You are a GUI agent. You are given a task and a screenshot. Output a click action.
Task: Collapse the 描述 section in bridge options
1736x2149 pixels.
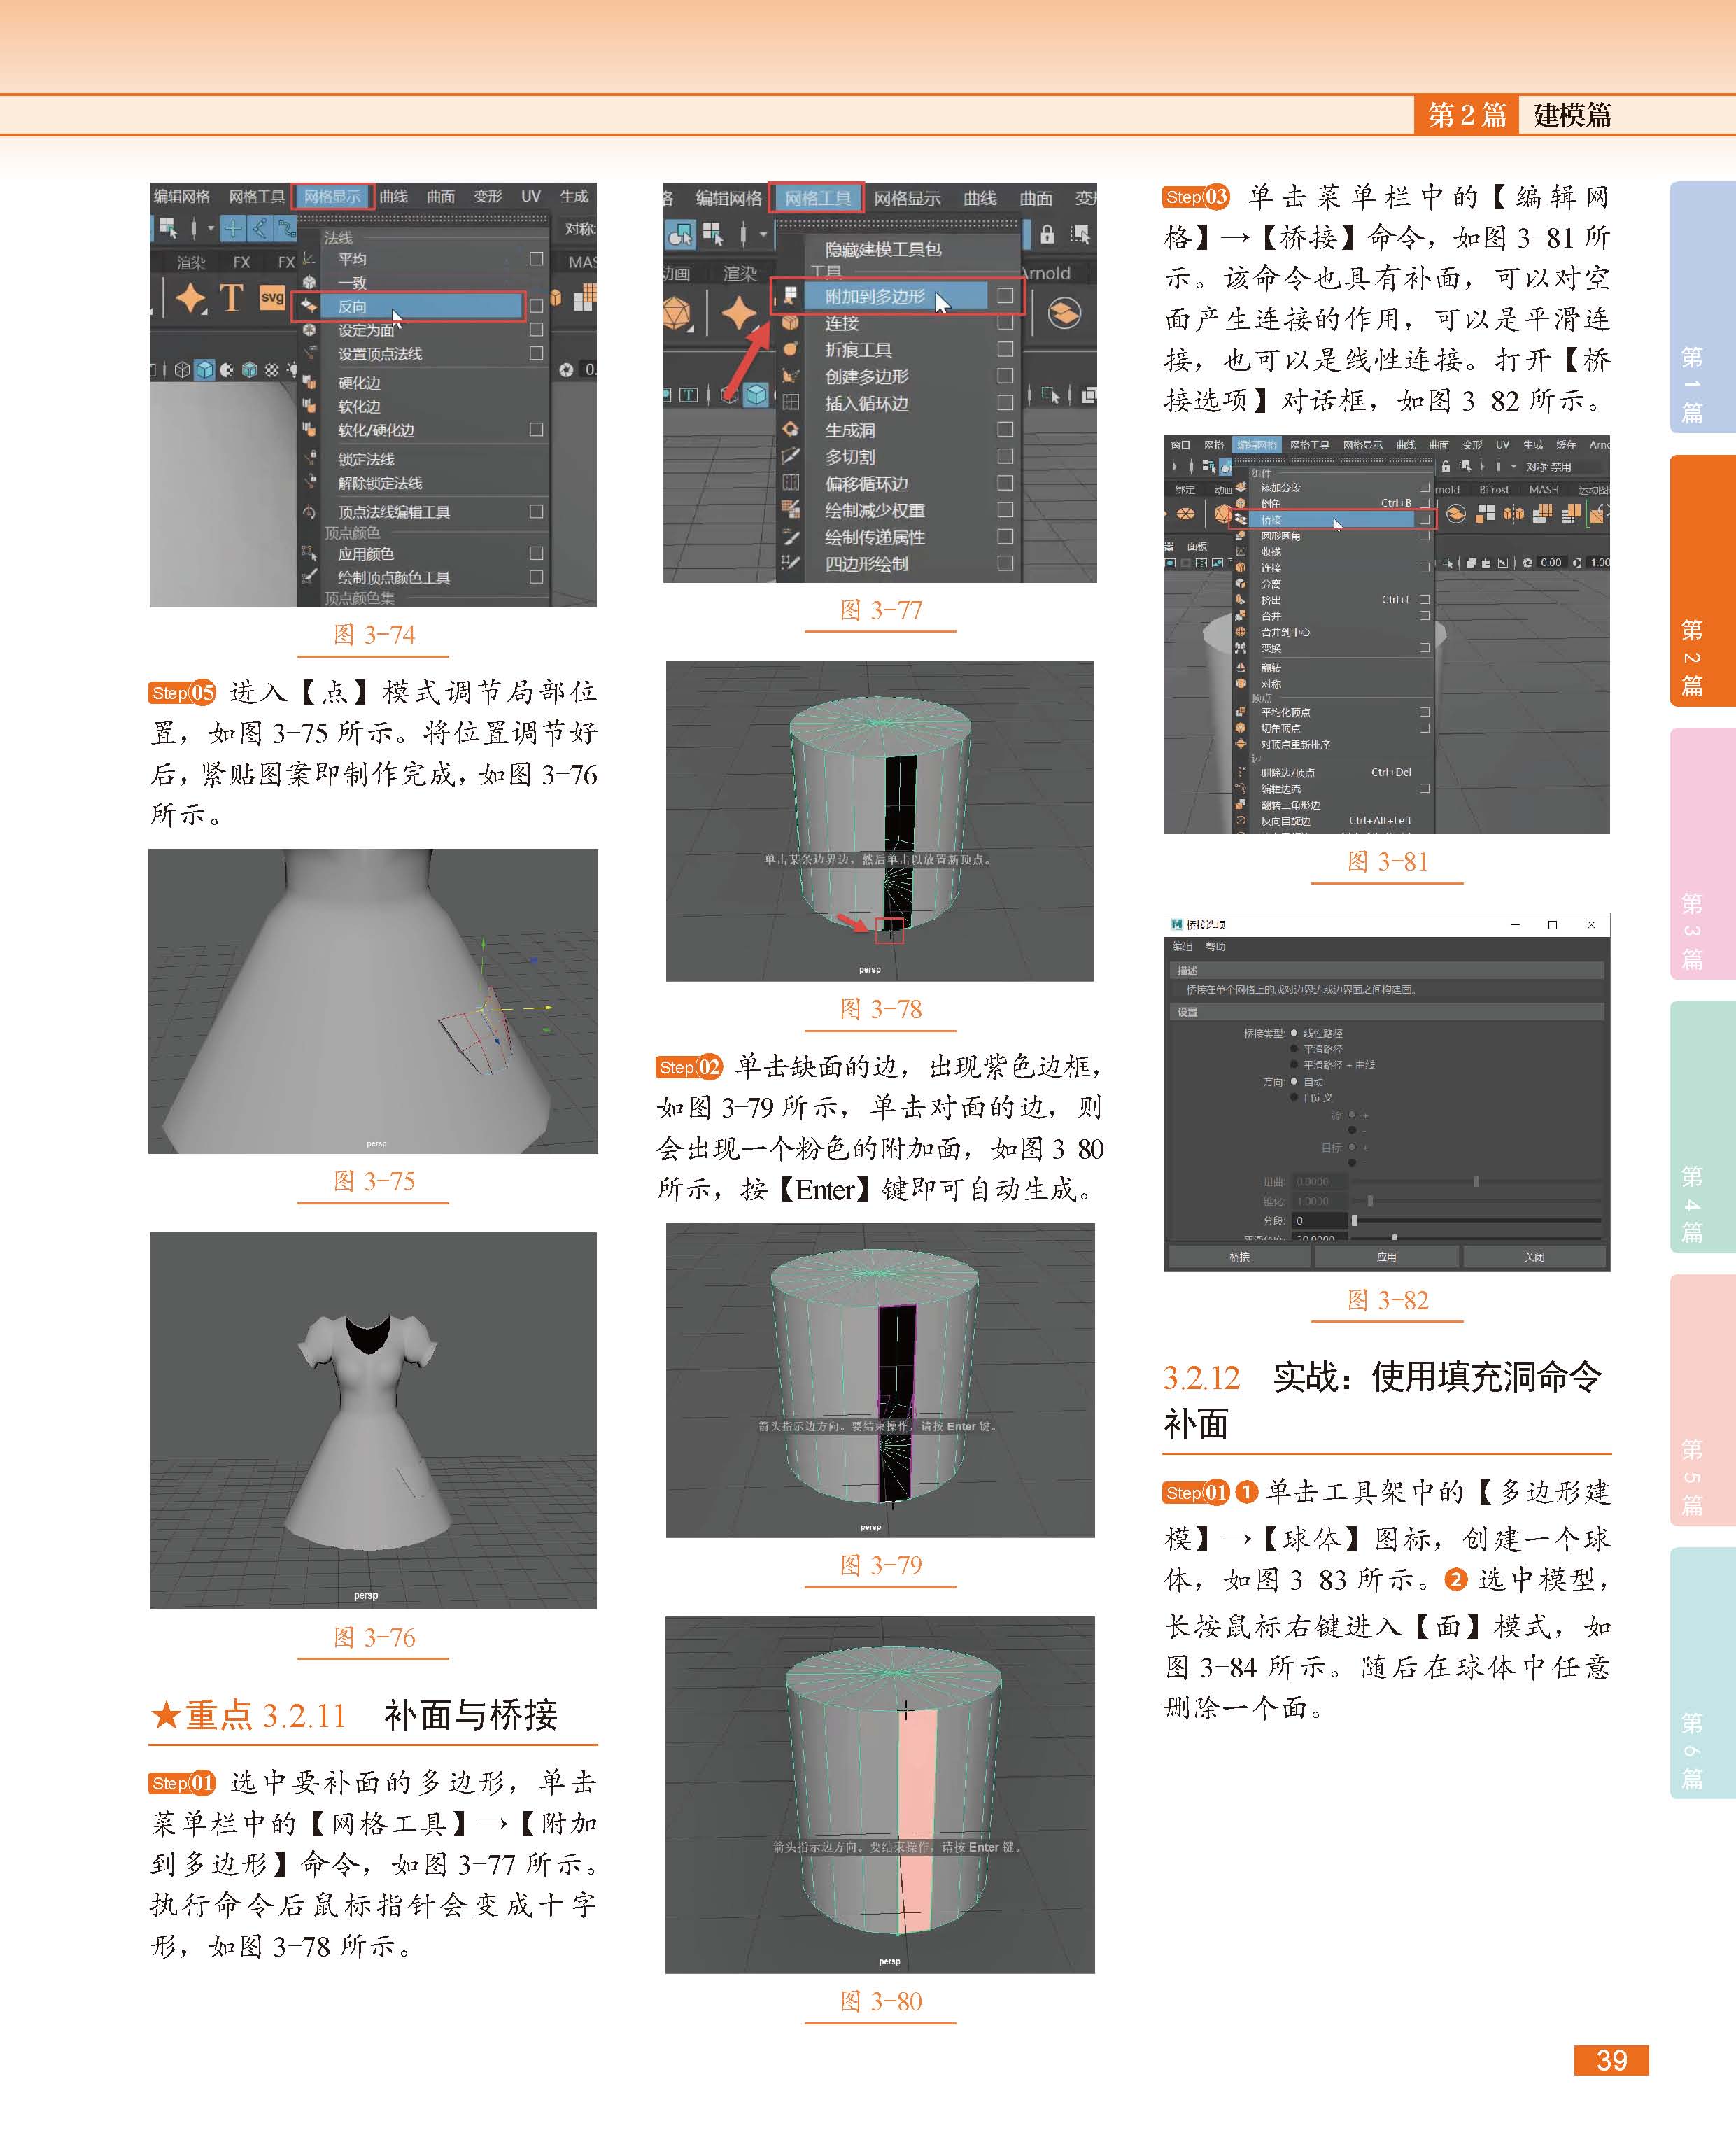tap(1386, 970)
